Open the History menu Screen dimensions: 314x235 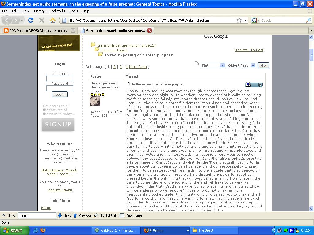(39, 11)
